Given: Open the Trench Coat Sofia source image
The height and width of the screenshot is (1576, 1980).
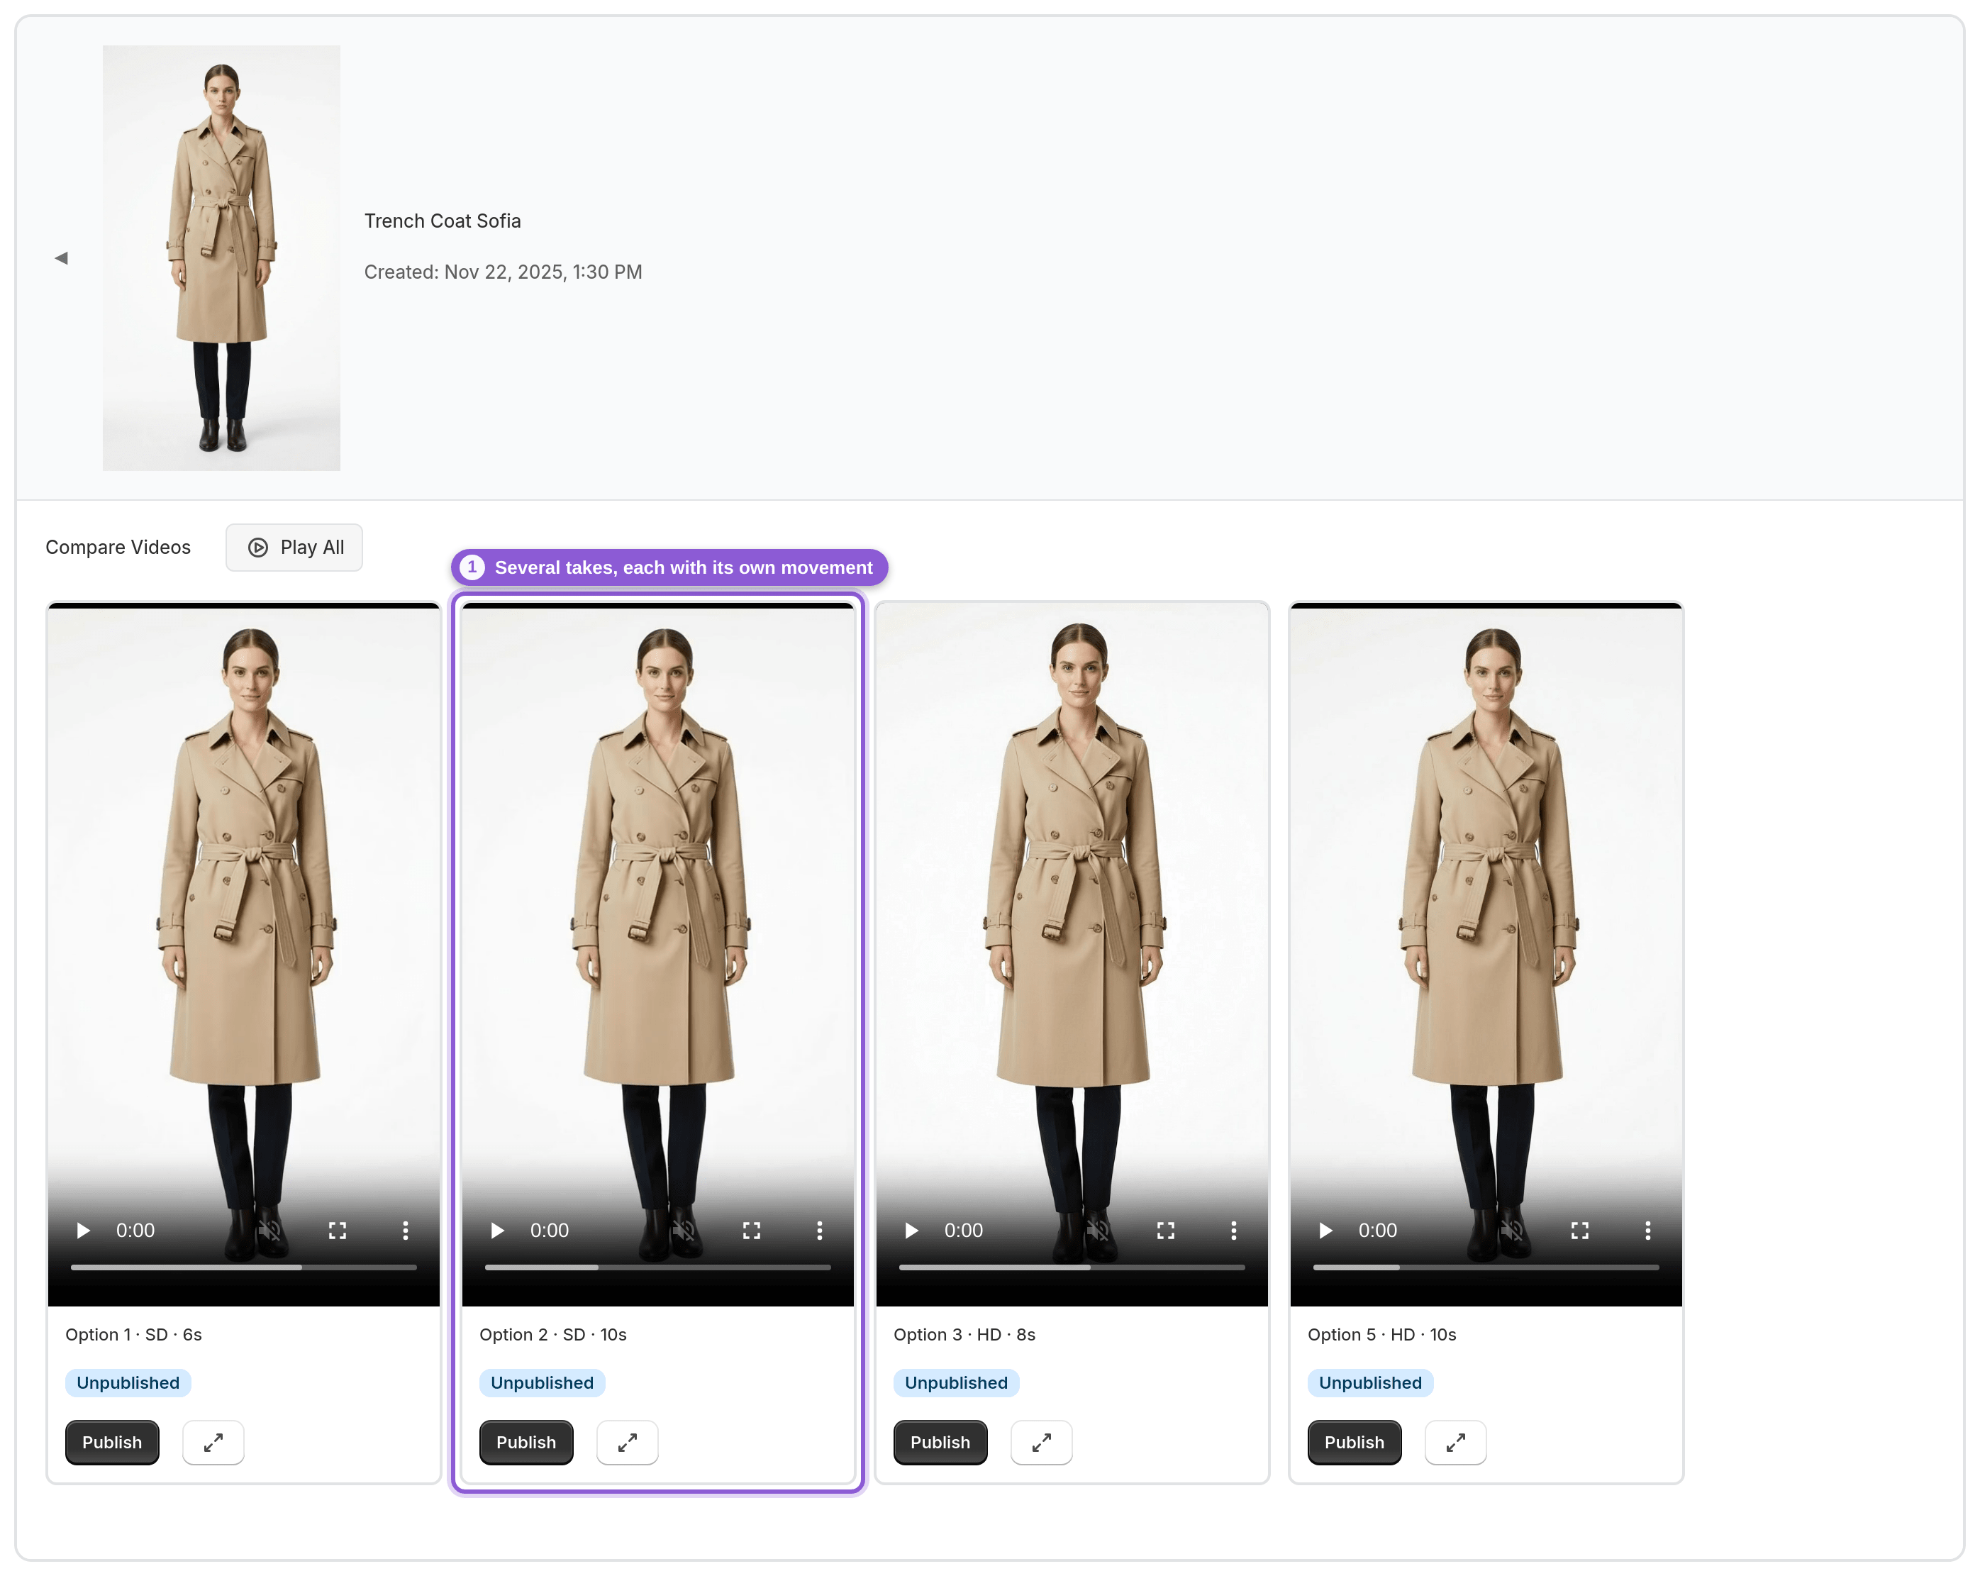Looking at the screenshot, I should 221,258.
